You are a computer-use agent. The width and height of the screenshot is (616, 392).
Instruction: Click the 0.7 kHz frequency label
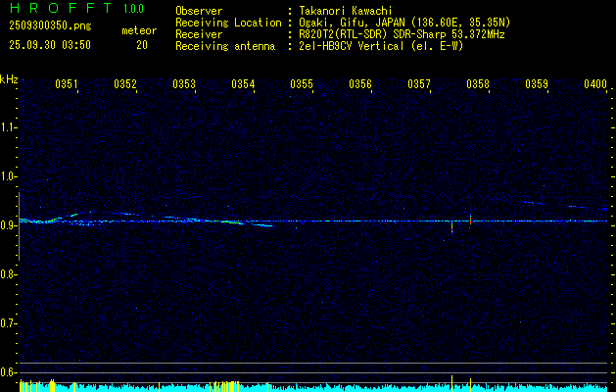[x=9, y=323]
